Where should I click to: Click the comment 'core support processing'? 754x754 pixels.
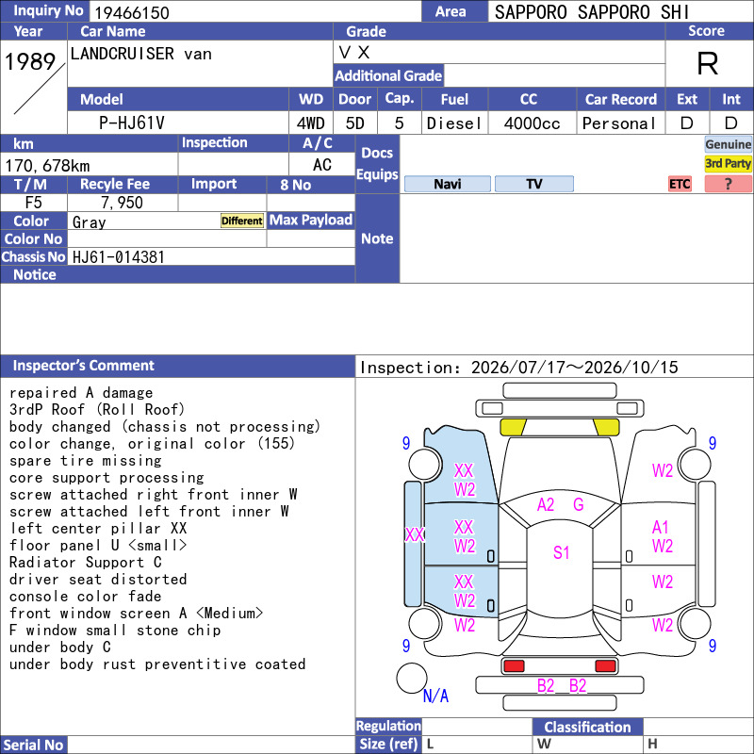107,478
